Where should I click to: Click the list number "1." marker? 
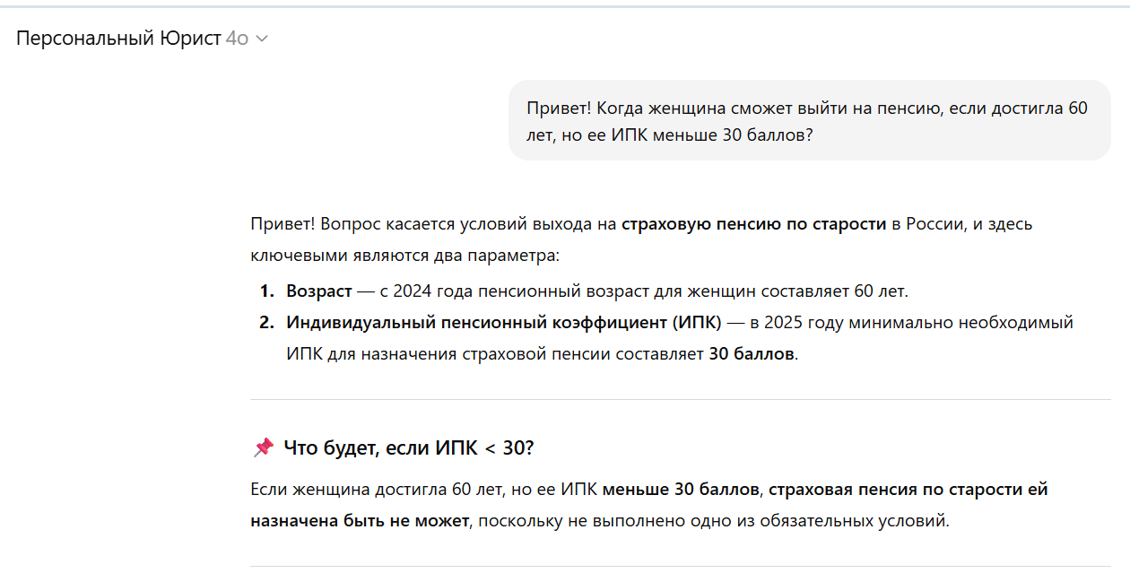point(266,291)
